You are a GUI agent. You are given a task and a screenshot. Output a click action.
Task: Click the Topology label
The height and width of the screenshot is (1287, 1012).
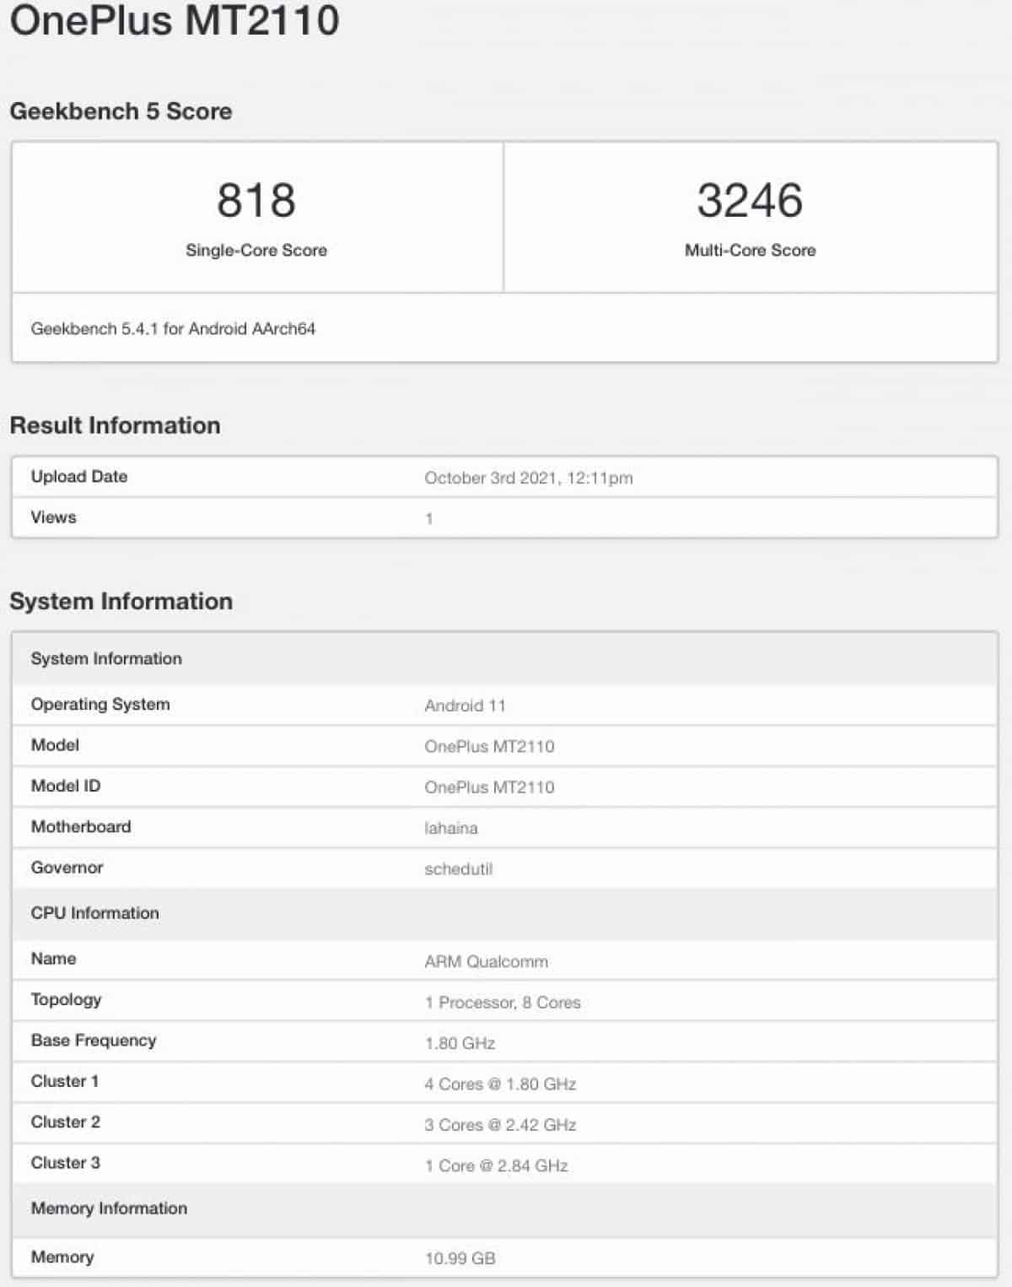[x=66, y=1000]
